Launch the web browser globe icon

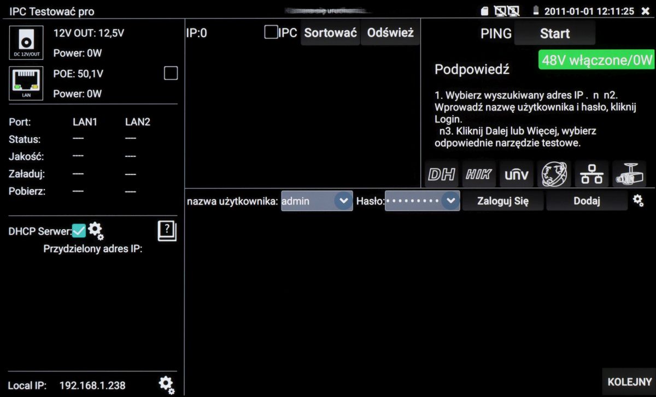pos(554,174)
